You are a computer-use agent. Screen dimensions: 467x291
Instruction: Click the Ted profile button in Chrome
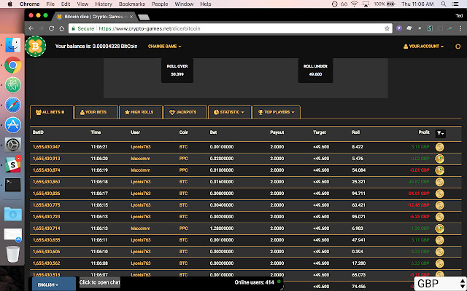[459, 16]
